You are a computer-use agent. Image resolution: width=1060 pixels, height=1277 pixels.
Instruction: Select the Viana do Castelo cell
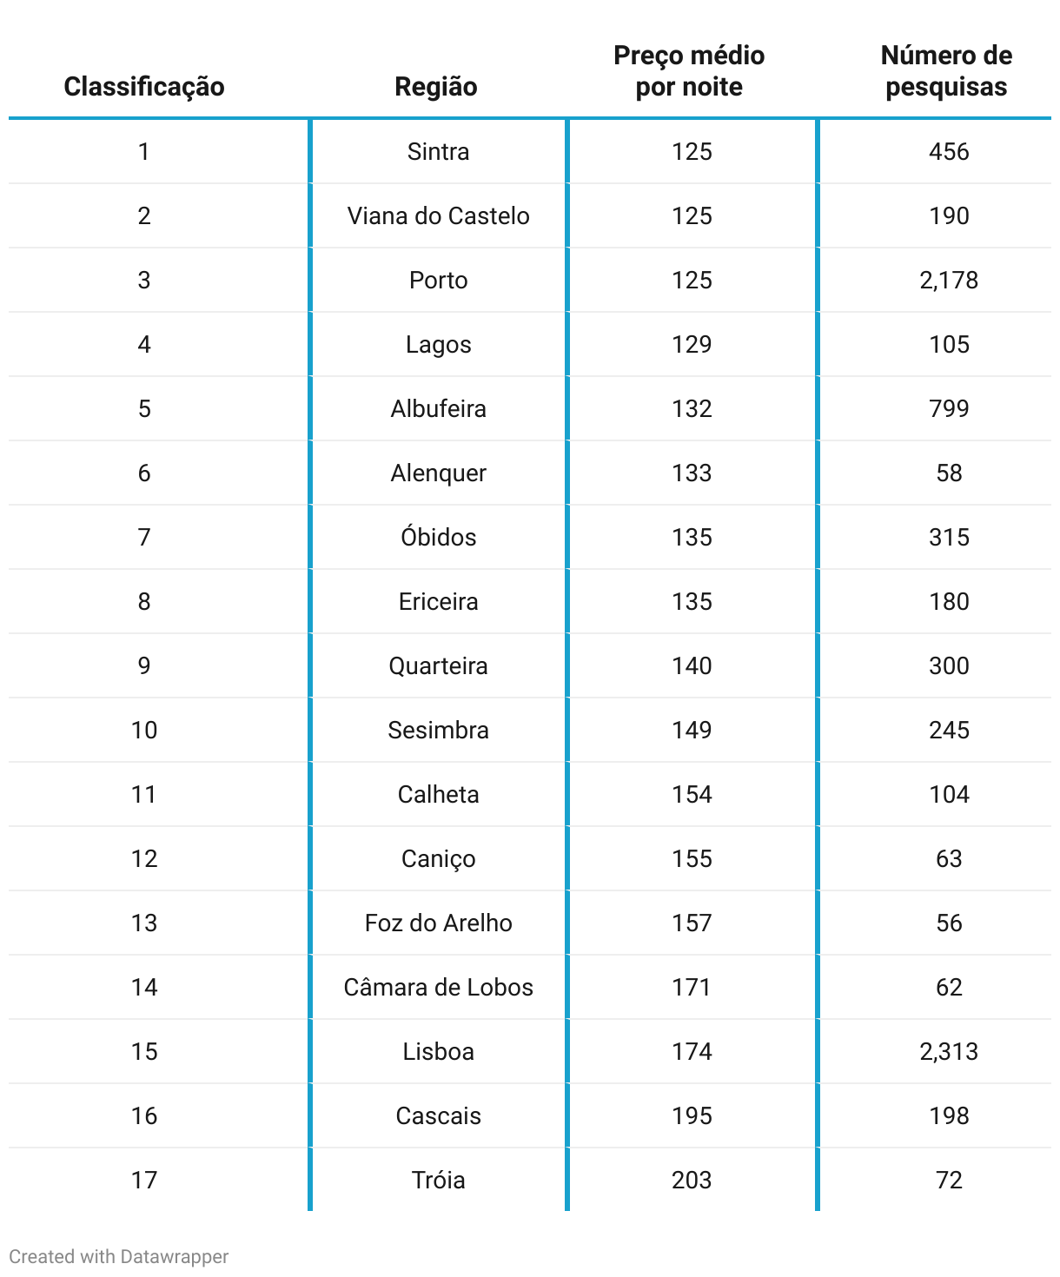tap(438, 216)
